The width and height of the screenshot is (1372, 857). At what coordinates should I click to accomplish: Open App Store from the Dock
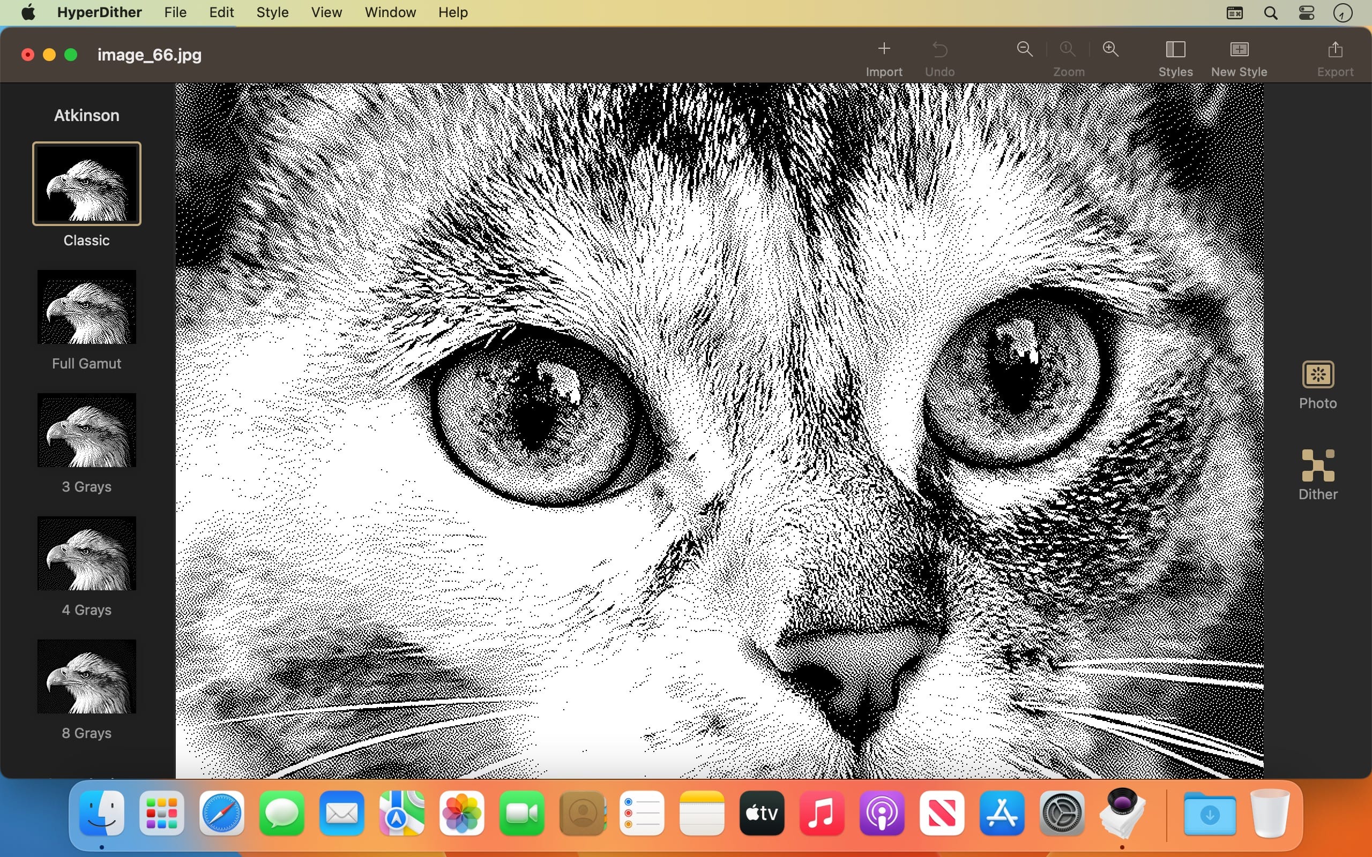point(1002,813)
